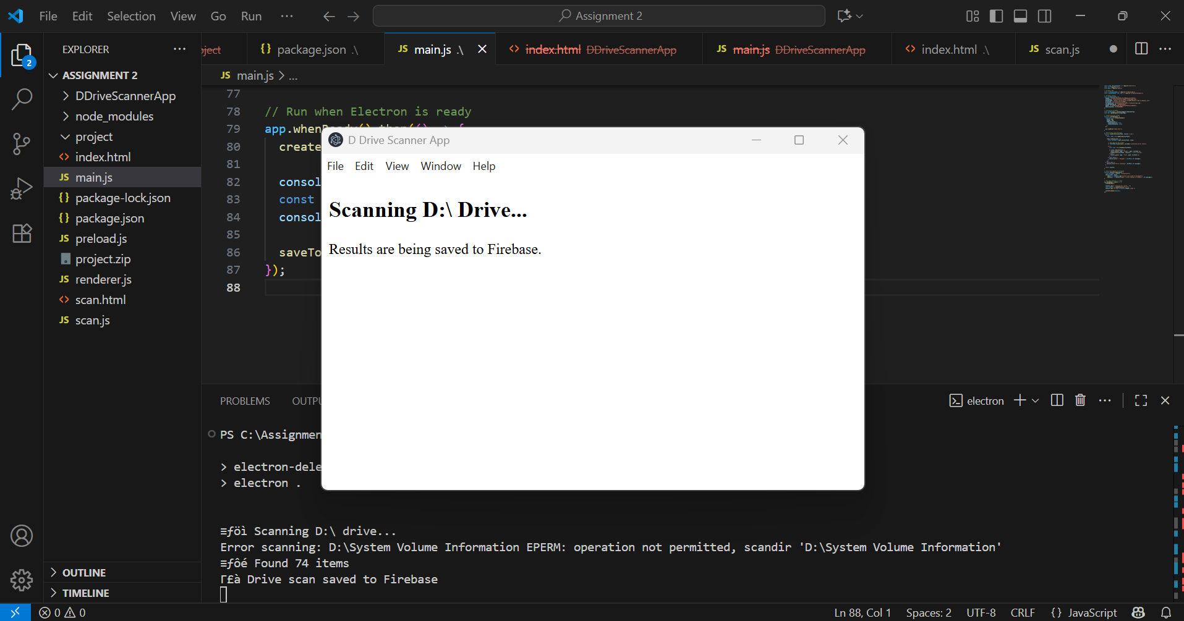The image size is (1184, 621).
Task: Open renderer.js in the explorer
Action: (103, 279)
